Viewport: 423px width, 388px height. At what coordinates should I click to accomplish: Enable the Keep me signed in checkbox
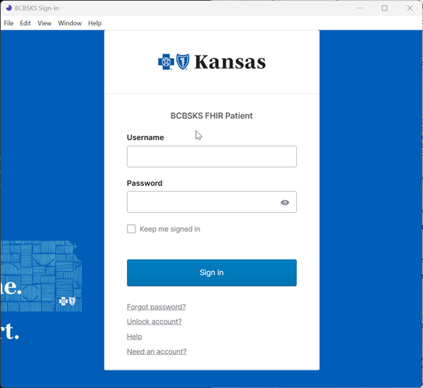click(131, 229)
